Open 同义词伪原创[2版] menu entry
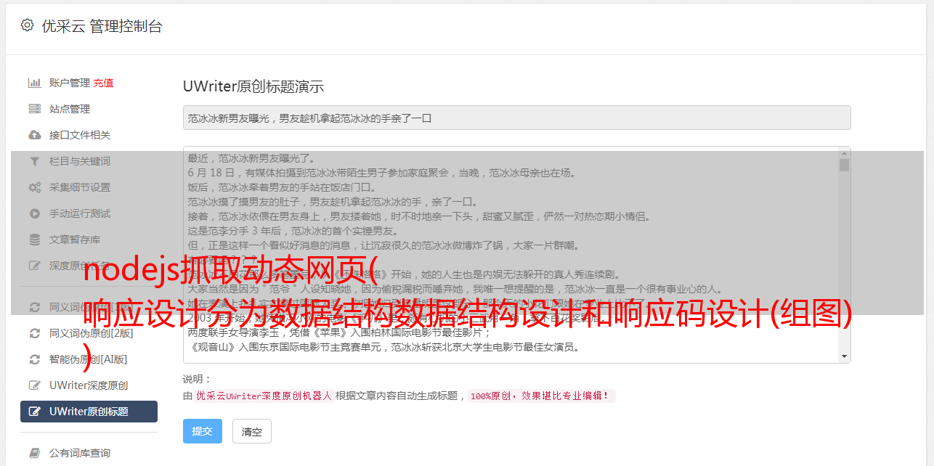Viewport: 934px width, 466px height. tap(89, 333)
